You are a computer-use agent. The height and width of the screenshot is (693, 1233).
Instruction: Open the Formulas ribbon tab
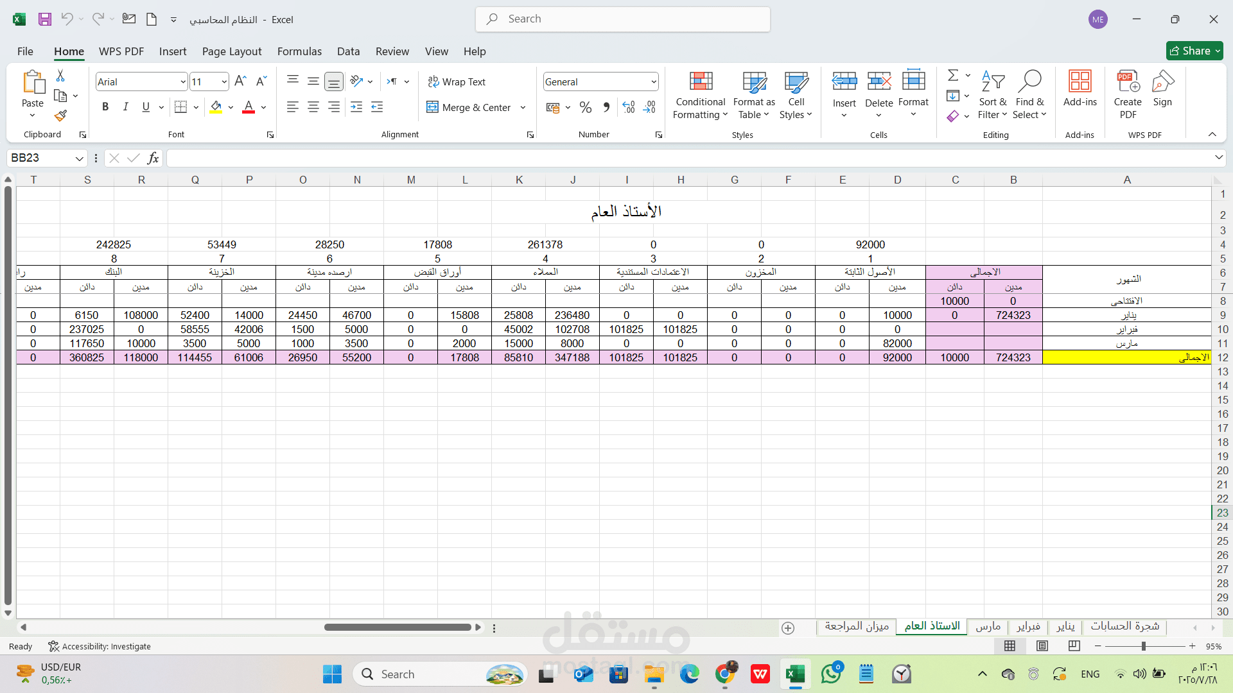click(x=299, y=51)
